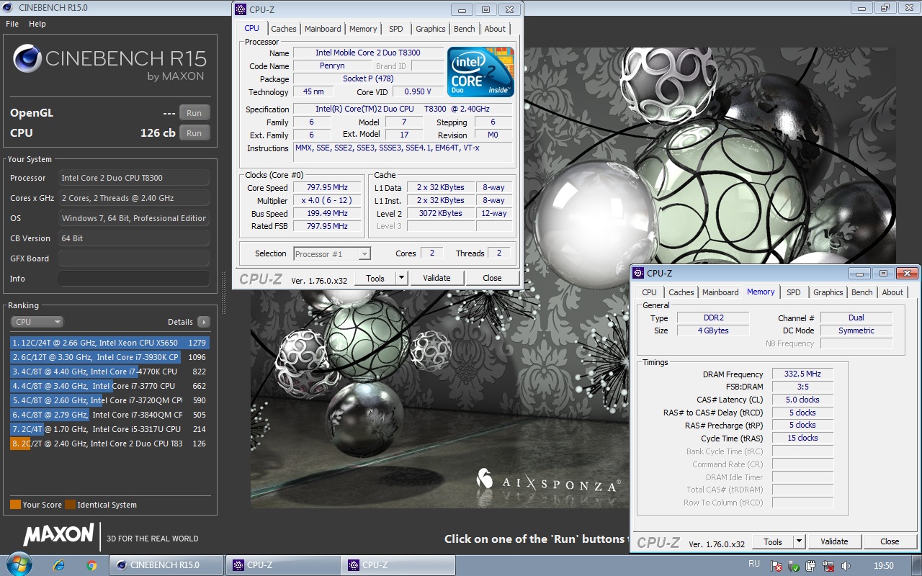This screenshot has height=576, width=922.
Task: Switch to Graphics tab in top CPU-Z
Action: pos(431,29)
